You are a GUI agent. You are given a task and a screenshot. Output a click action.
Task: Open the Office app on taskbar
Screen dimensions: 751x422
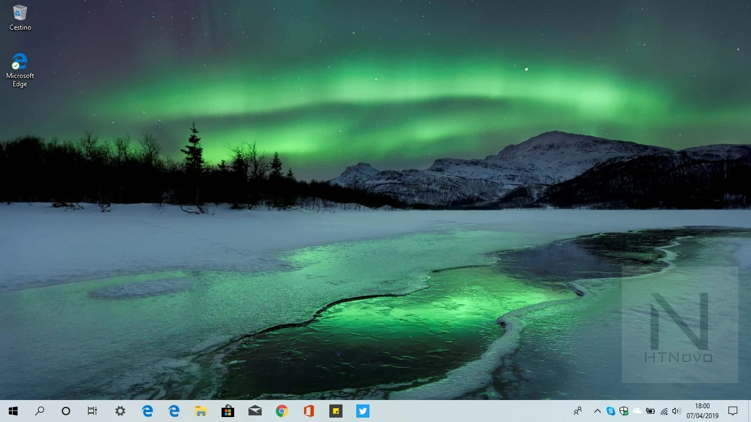pyautogui.click(x=308, y=411)
